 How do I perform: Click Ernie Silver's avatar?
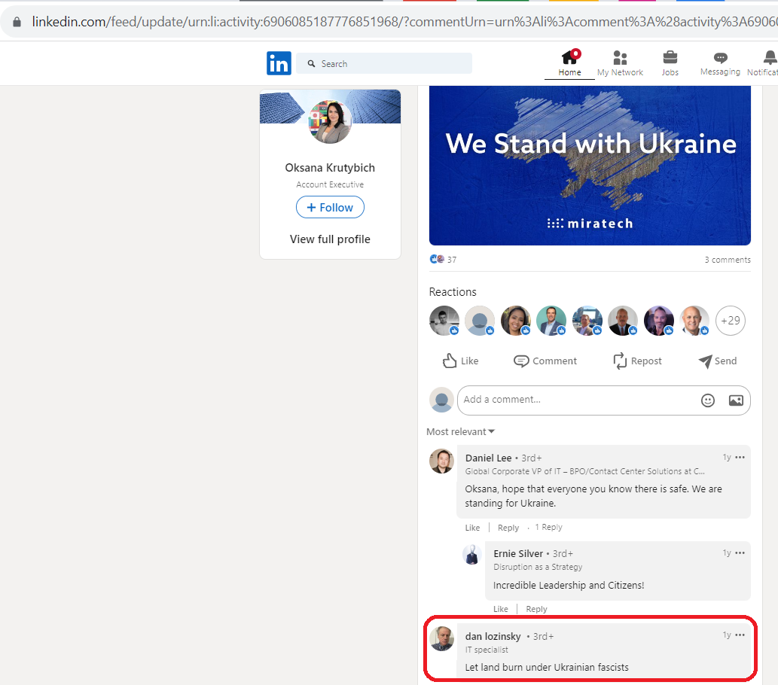coord(472,554)
